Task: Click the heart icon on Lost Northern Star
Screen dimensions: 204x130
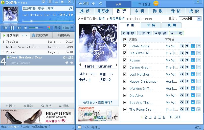Action: tap(67, 63)
